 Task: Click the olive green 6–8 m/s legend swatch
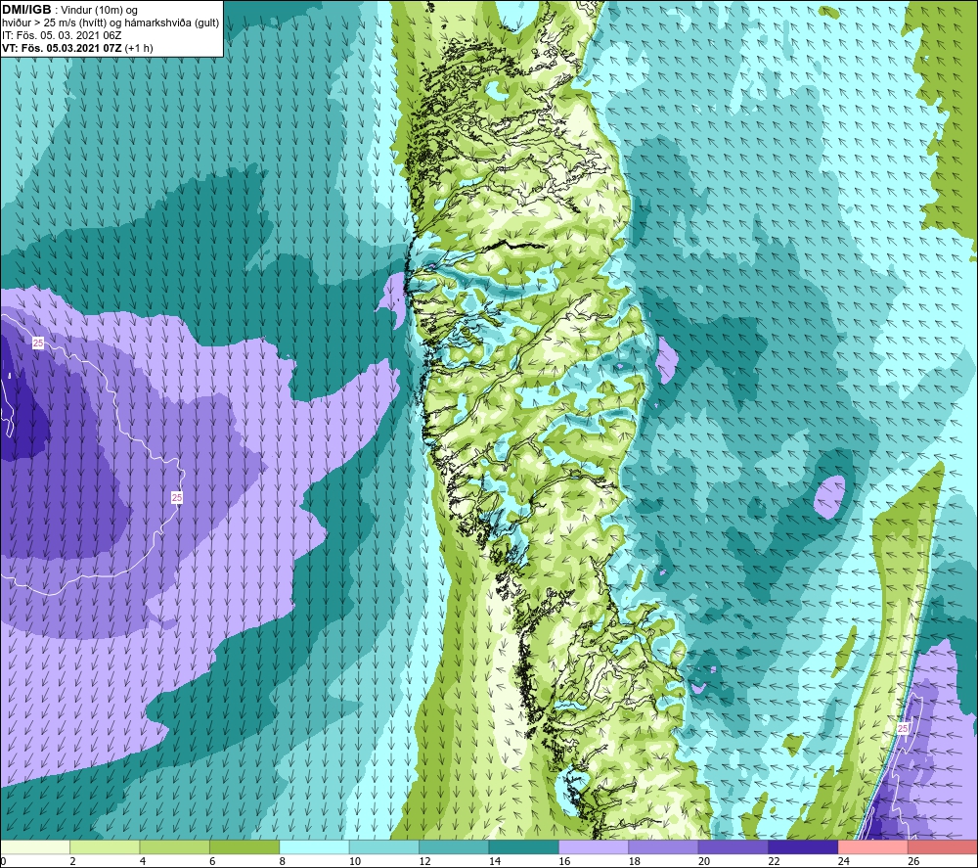coord(244,846)
